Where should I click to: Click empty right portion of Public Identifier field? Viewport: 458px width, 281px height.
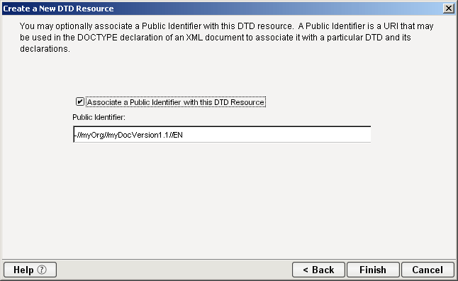[277, 135]
